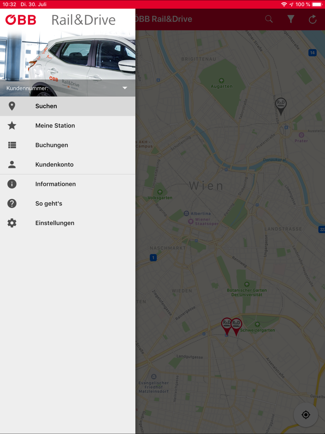
Task: Select the grey R&D station pin near Prater
Action: [281, 106]
